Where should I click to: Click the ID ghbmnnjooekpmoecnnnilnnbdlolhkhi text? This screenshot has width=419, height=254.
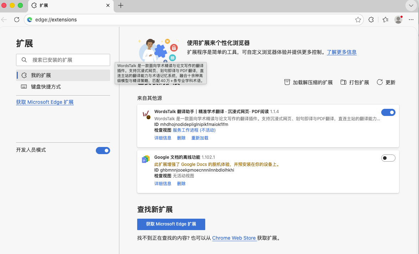click(197, 170)
